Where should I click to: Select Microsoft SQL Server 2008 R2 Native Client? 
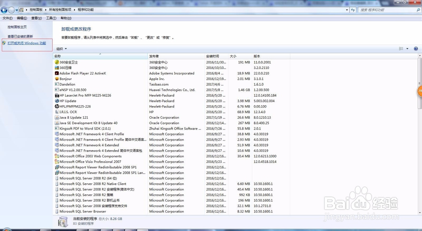click(x=93, y=184)
